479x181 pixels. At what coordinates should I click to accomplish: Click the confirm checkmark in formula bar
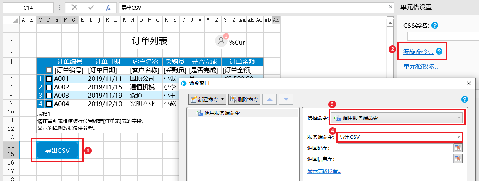point(91,8)
